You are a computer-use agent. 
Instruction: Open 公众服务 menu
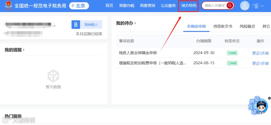[x=168, y=6]
